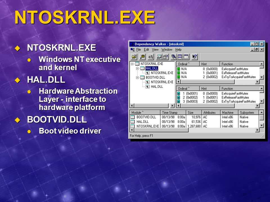The image size is (270, 202).
Task: Click the Copy toolbar icon beside Open
Action: click(x=142, y=57)
